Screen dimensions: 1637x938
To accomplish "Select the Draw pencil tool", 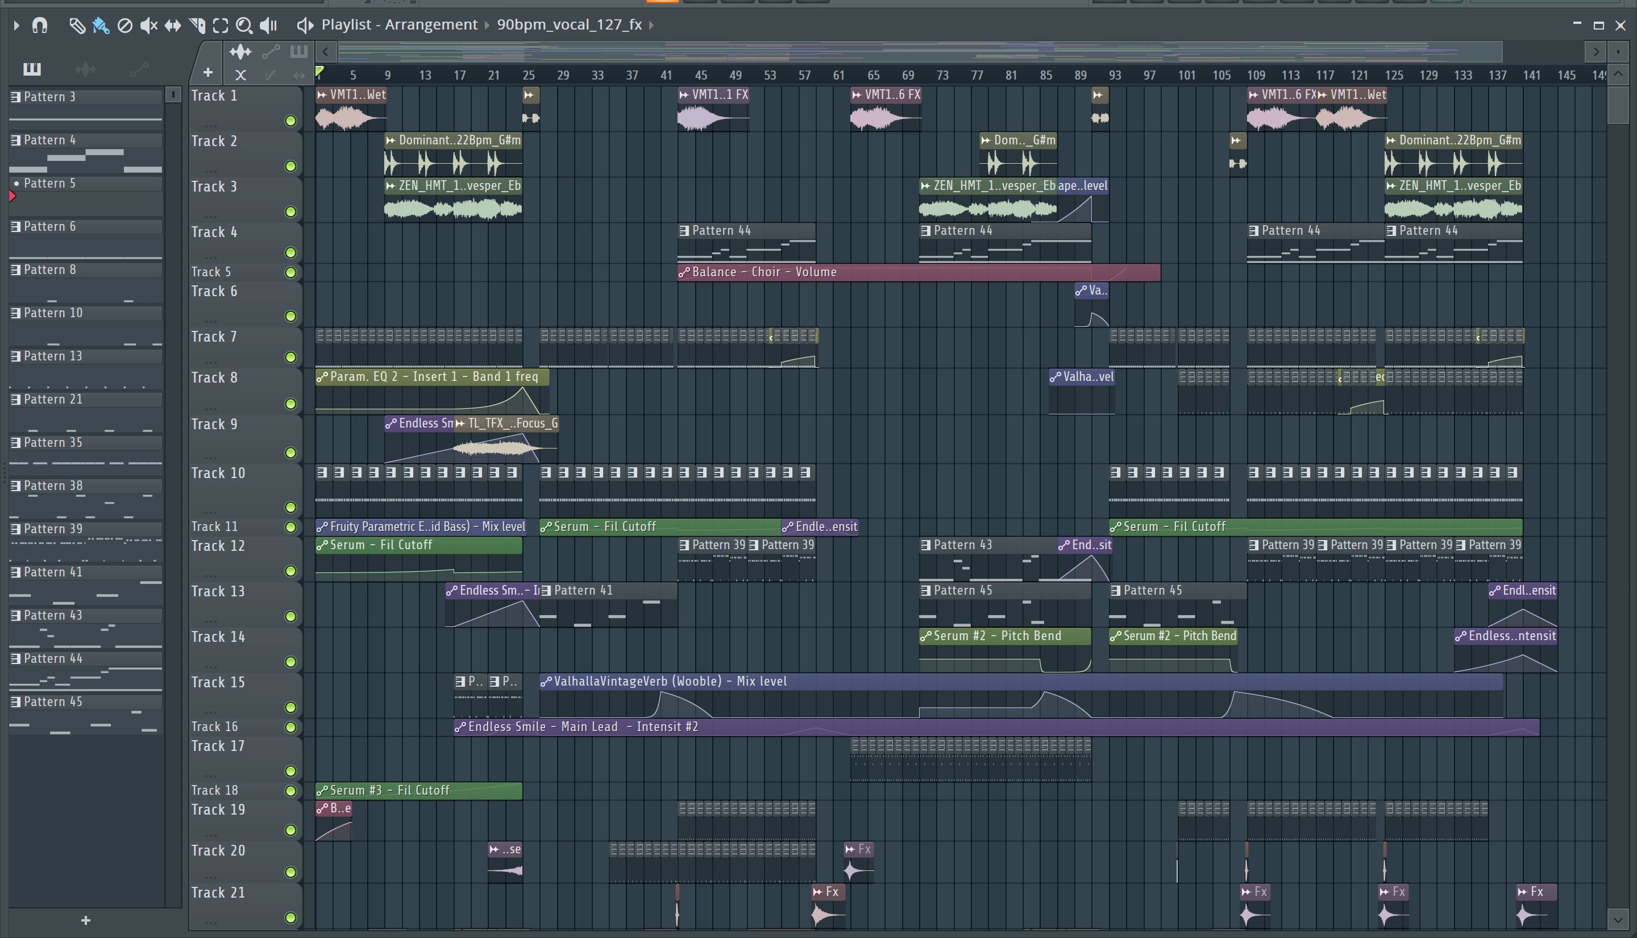I will [x=77, y=25].
